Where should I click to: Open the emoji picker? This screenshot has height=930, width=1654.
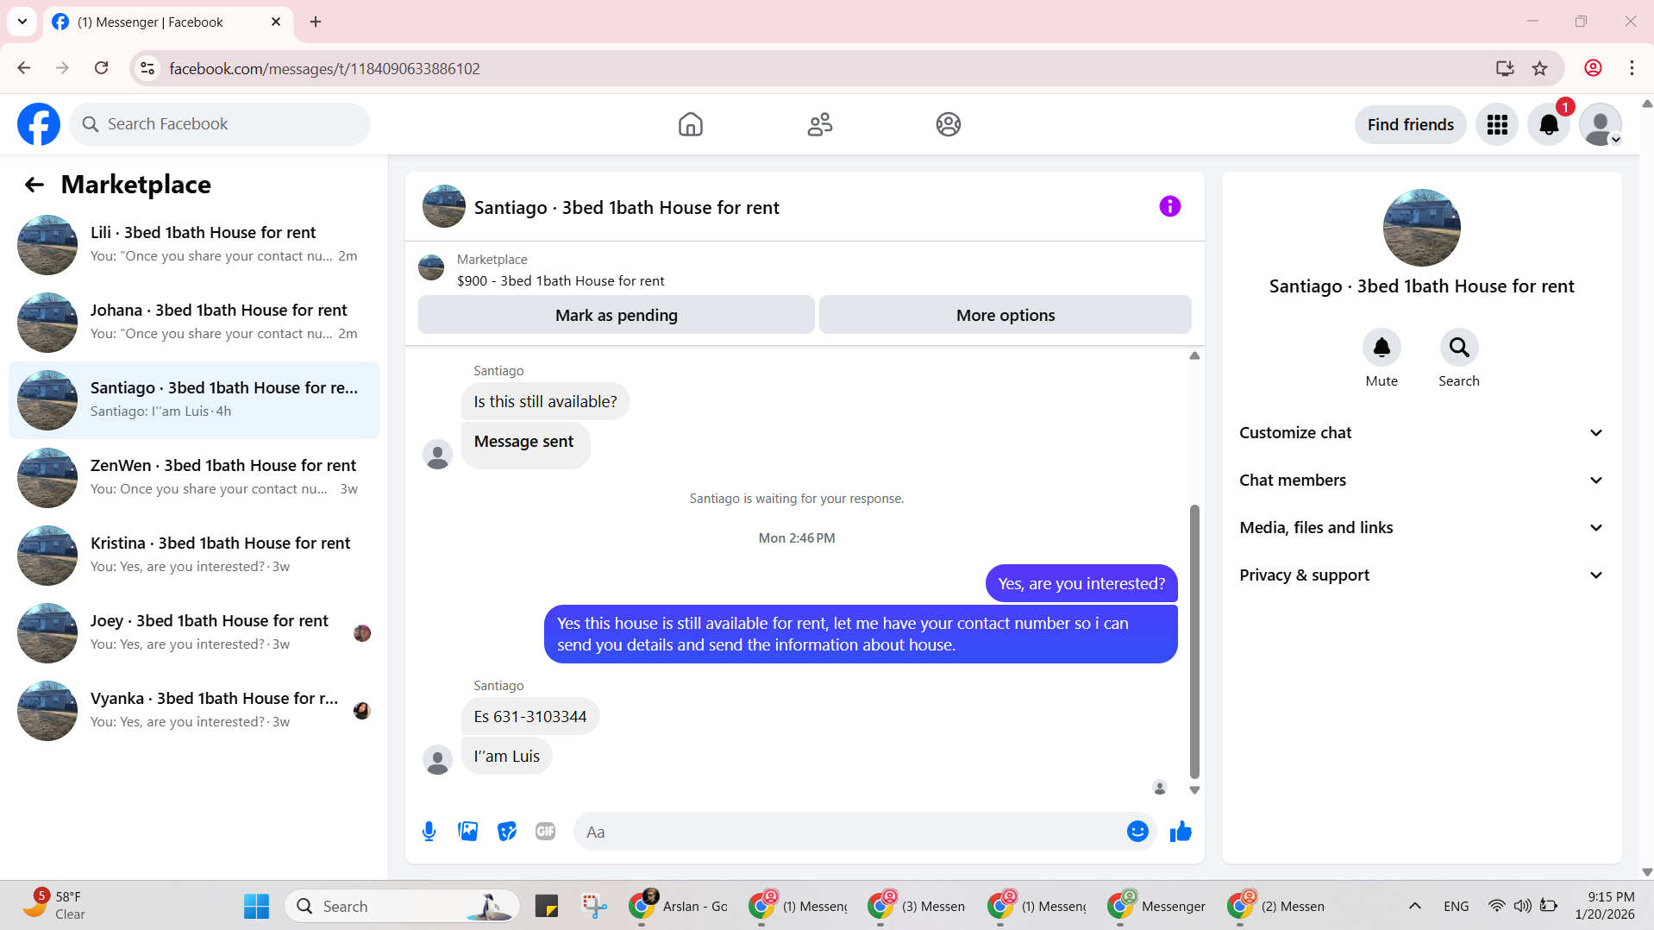point(1137,832)
